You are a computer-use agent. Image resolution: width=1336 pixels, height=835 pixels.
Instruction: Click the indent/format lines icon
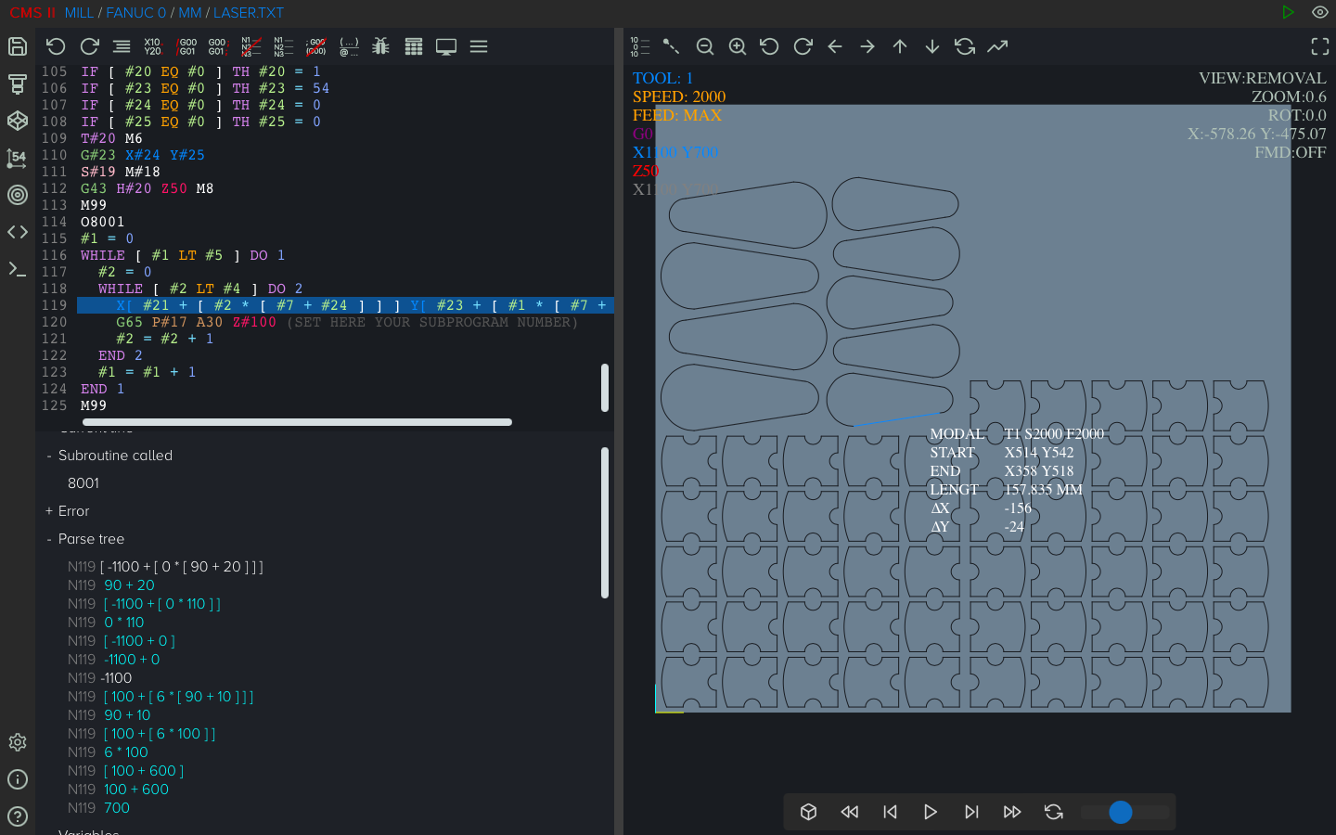122,46
